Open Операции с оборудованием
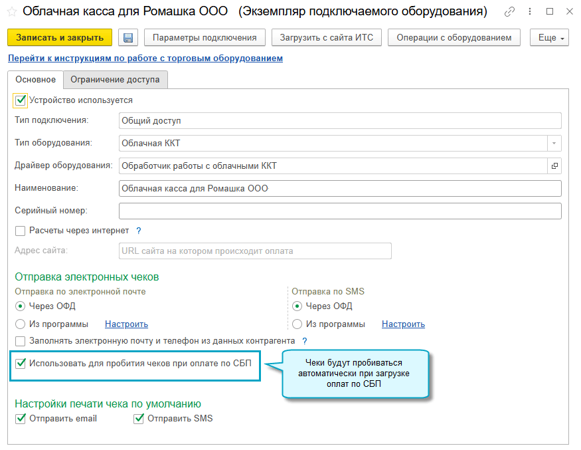Screen dimensions: 581x450 [454, 38]
